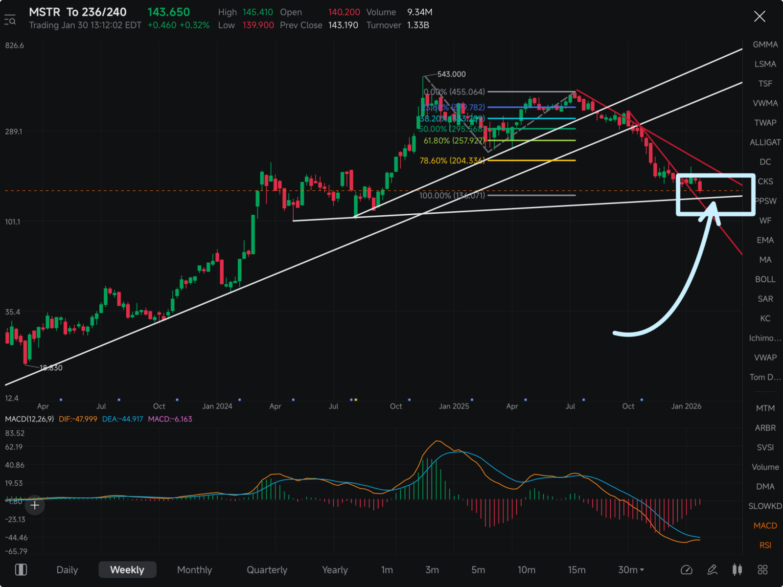Enable the RSI indicator

pyautogui.click(x=765, y=545)
